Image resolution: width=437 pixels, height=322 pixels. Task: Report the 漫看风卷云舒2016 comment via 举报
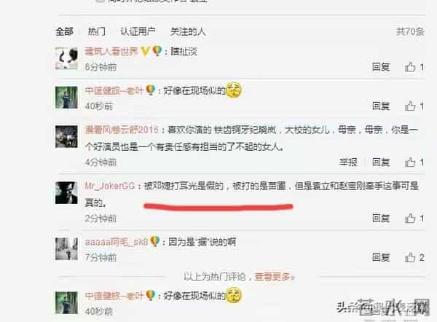(x=348, y=162)
